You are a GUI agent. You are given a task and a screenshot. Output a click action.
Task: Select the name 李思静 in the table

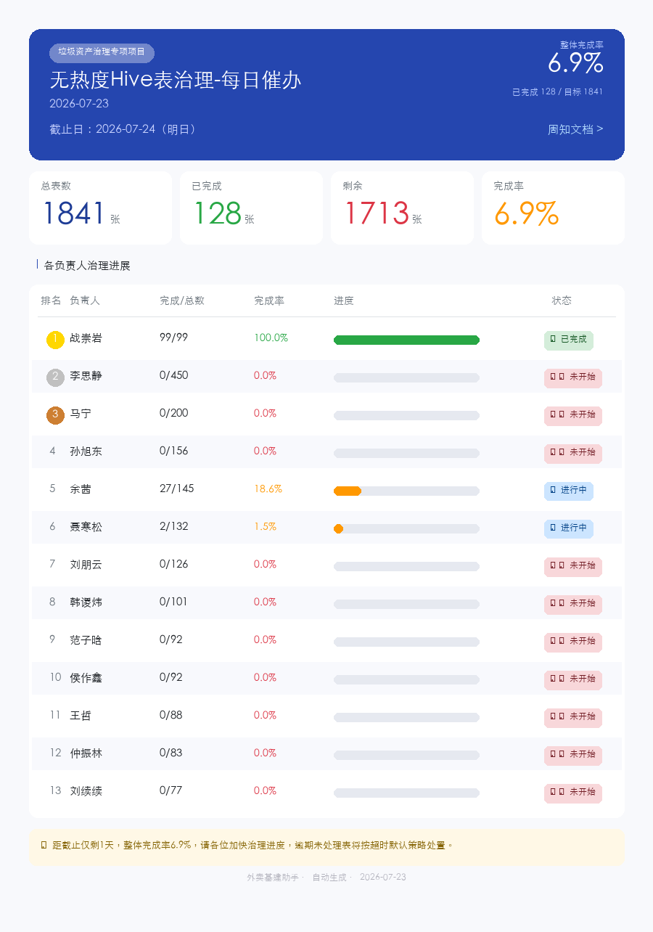pyautogui.click(x=86, y=376)
